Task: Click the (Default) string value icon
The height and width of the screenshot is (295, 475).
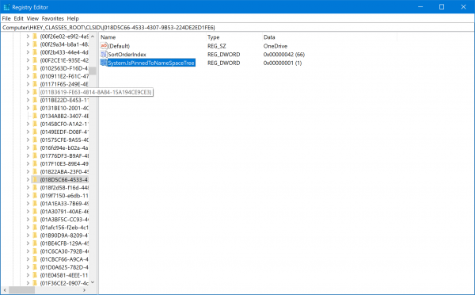Action: (x=104, y=46)
